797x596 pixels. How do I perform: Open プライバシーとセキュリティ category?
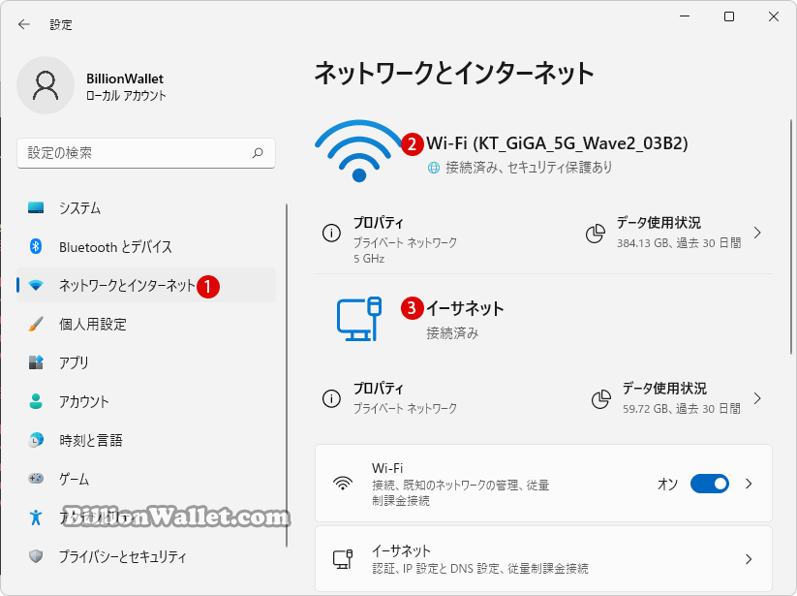point(146,556)
